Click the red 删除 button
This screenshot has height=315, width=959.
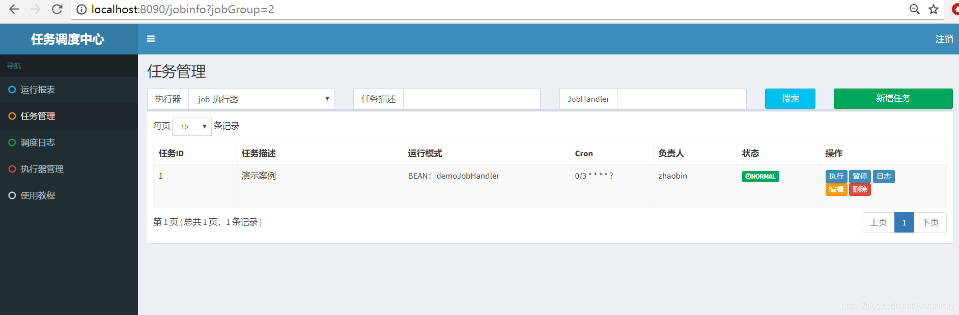click(860, 189)
